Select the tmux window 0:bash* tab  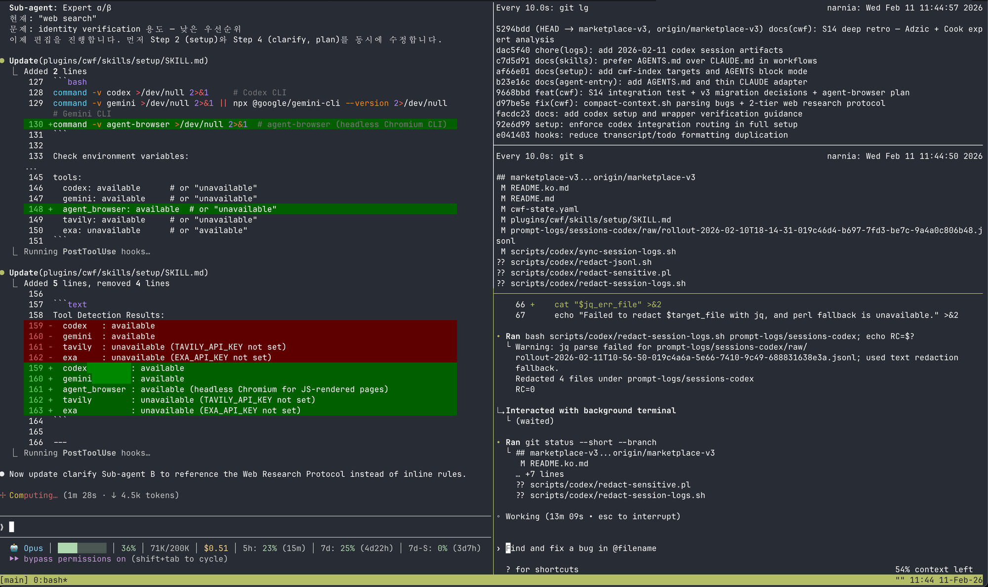coord(50,580)
